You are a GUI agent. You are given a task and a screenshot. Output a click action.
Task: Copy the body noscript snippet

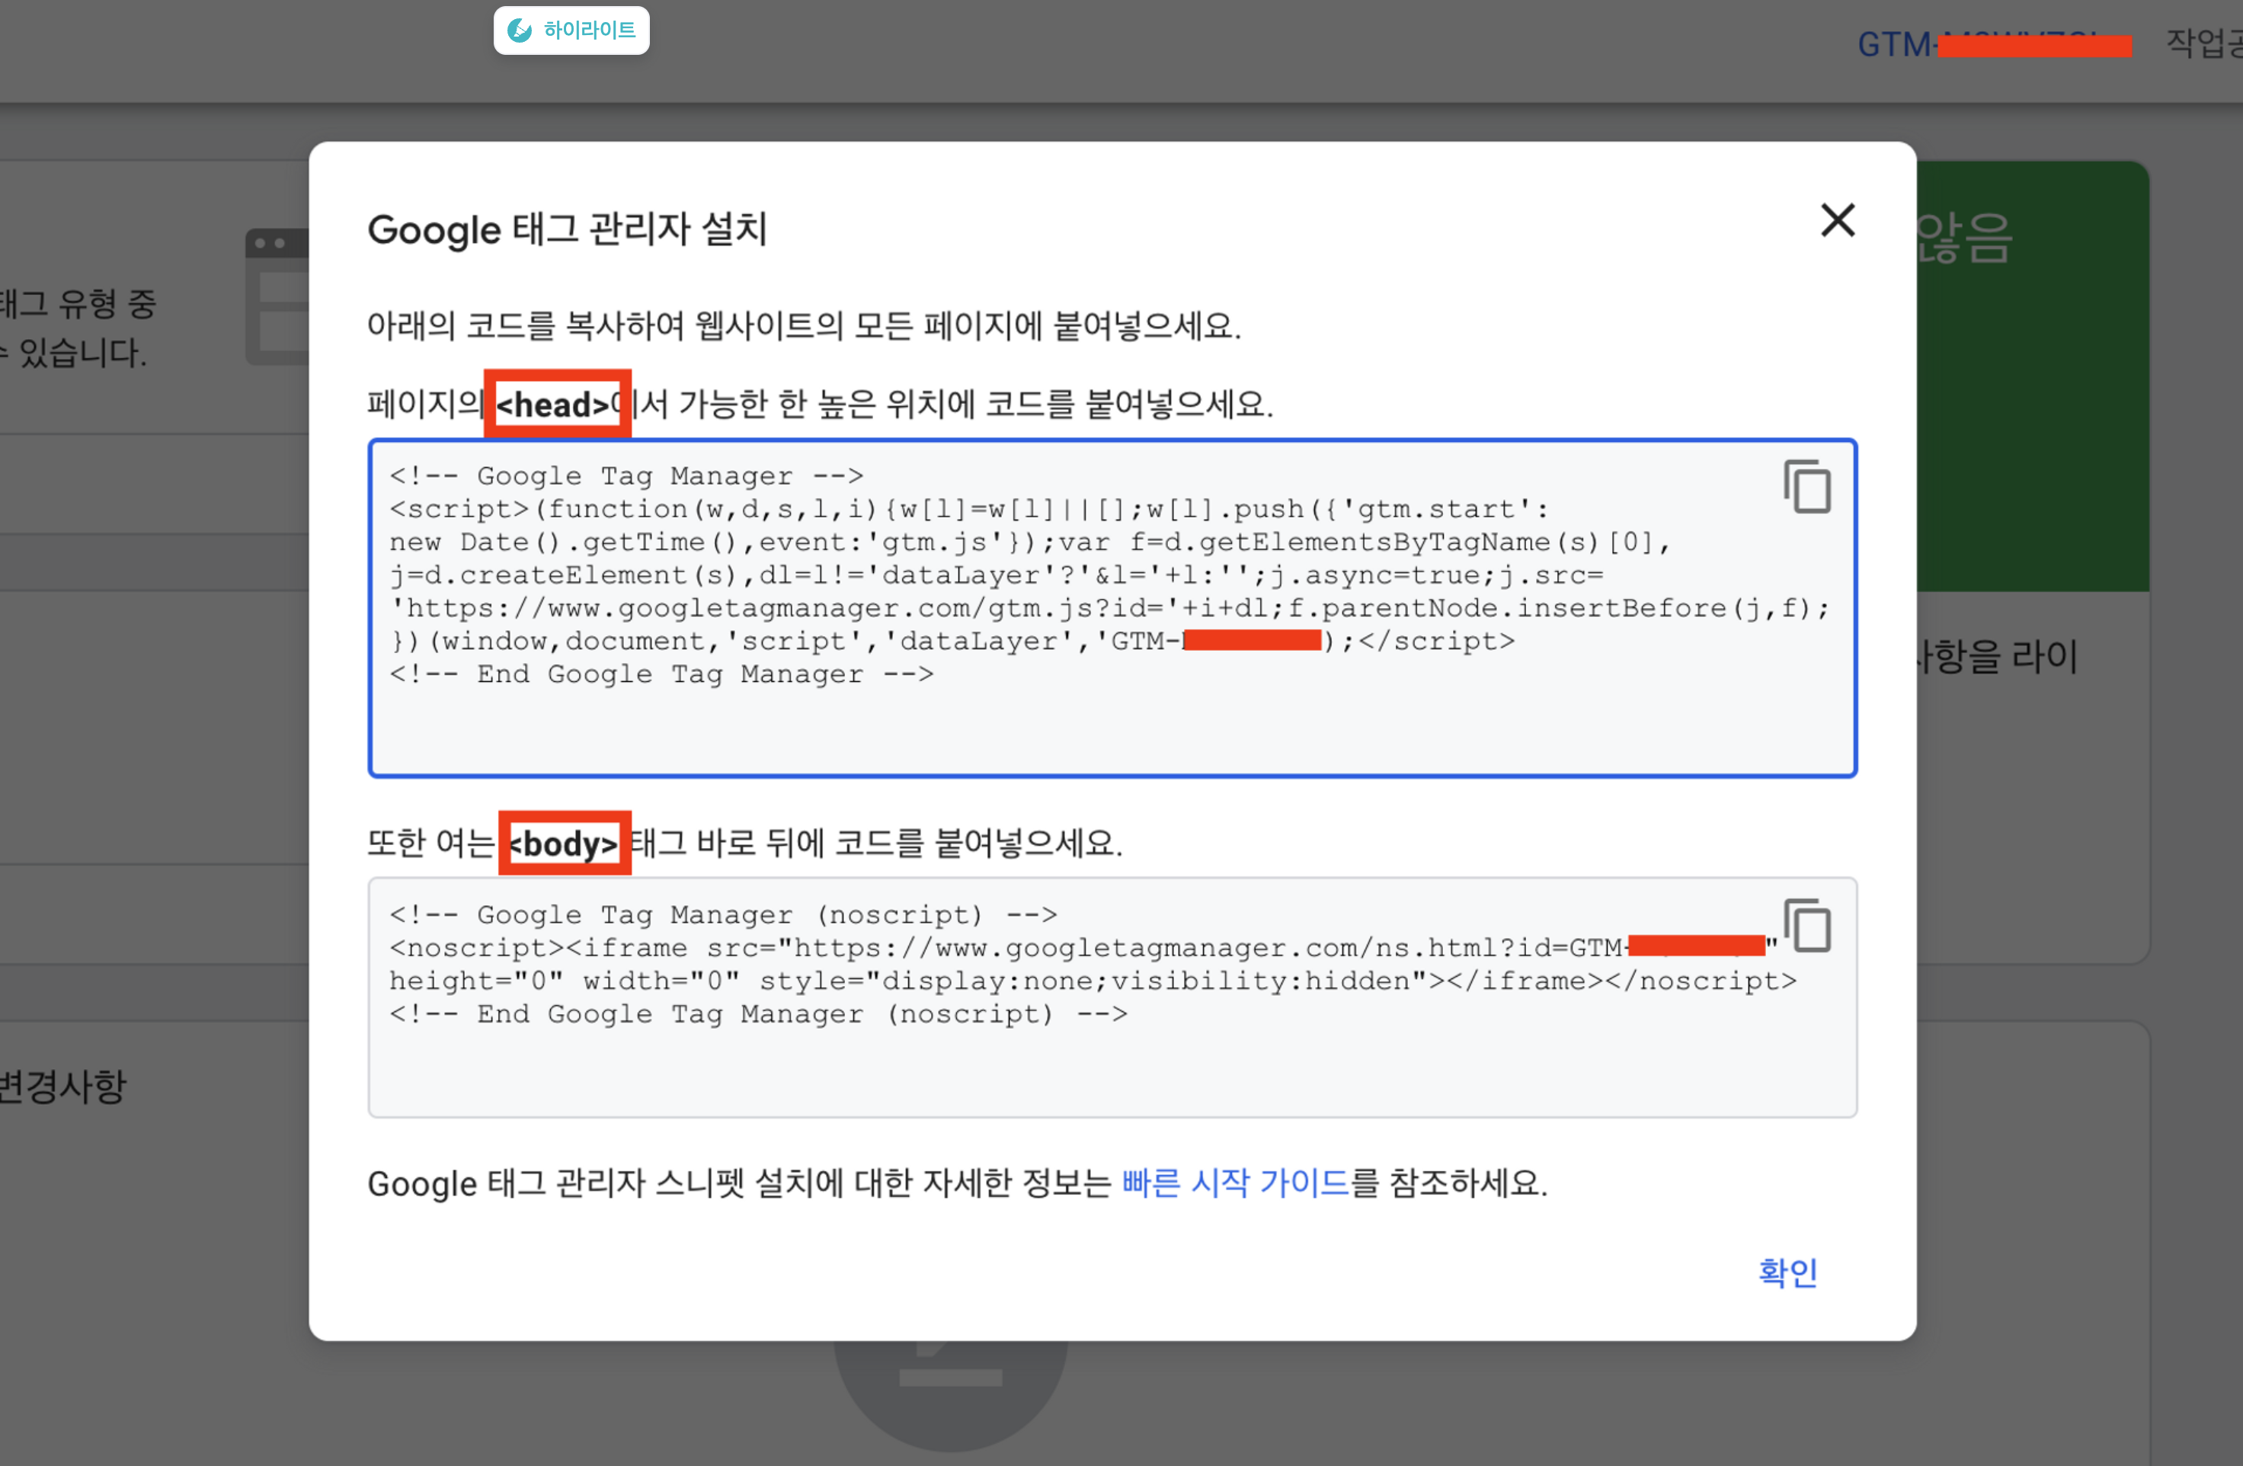(1806, 926)
